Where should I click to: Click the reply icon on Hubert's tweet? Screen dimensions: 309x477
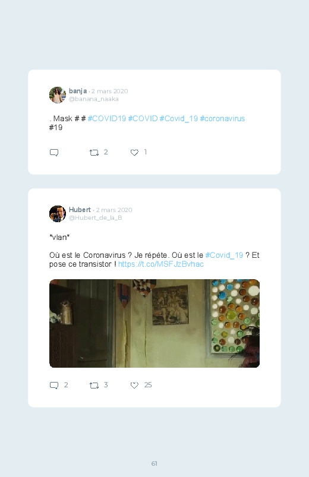click(x=54, y=386)
